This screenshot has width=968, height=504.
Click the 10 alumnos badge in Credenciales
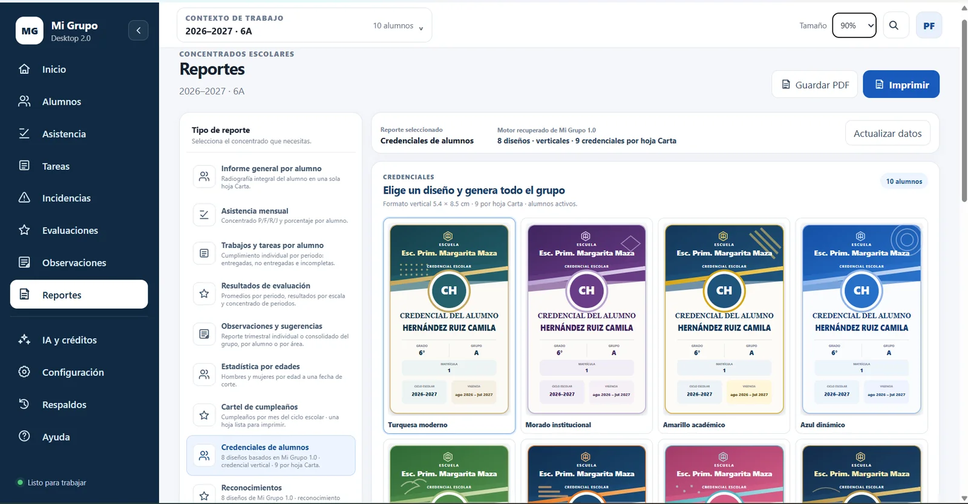[904, 181]
